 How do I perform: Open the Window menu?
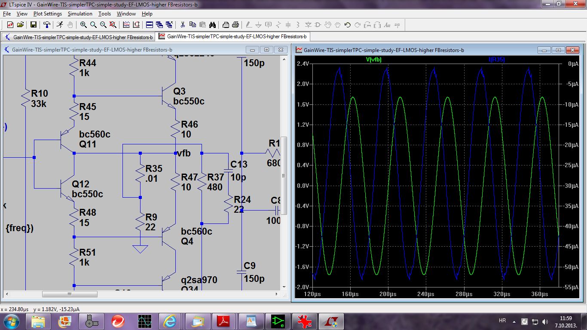click(126, 14)
